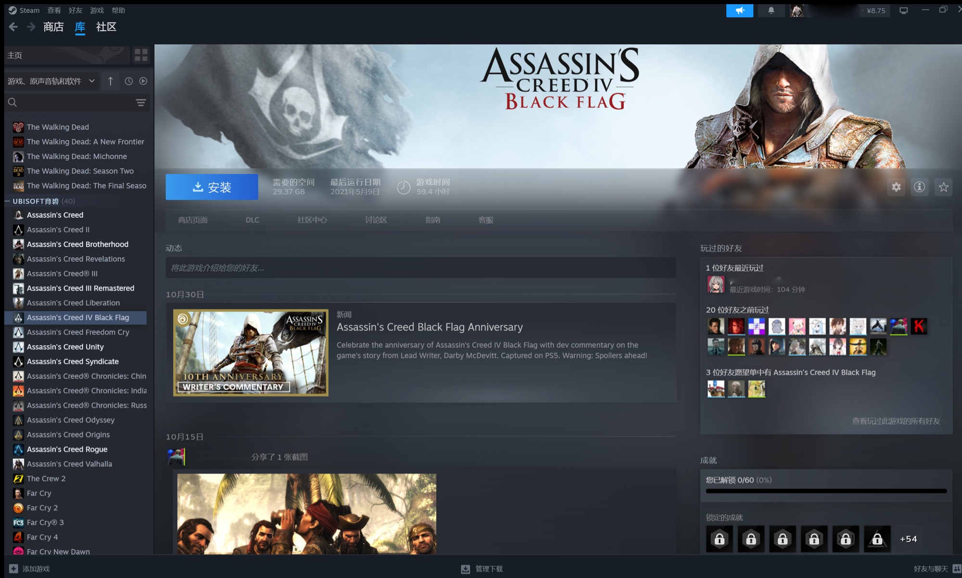
Task: Click the K avatar in friends list
Action: pos(919,327)
